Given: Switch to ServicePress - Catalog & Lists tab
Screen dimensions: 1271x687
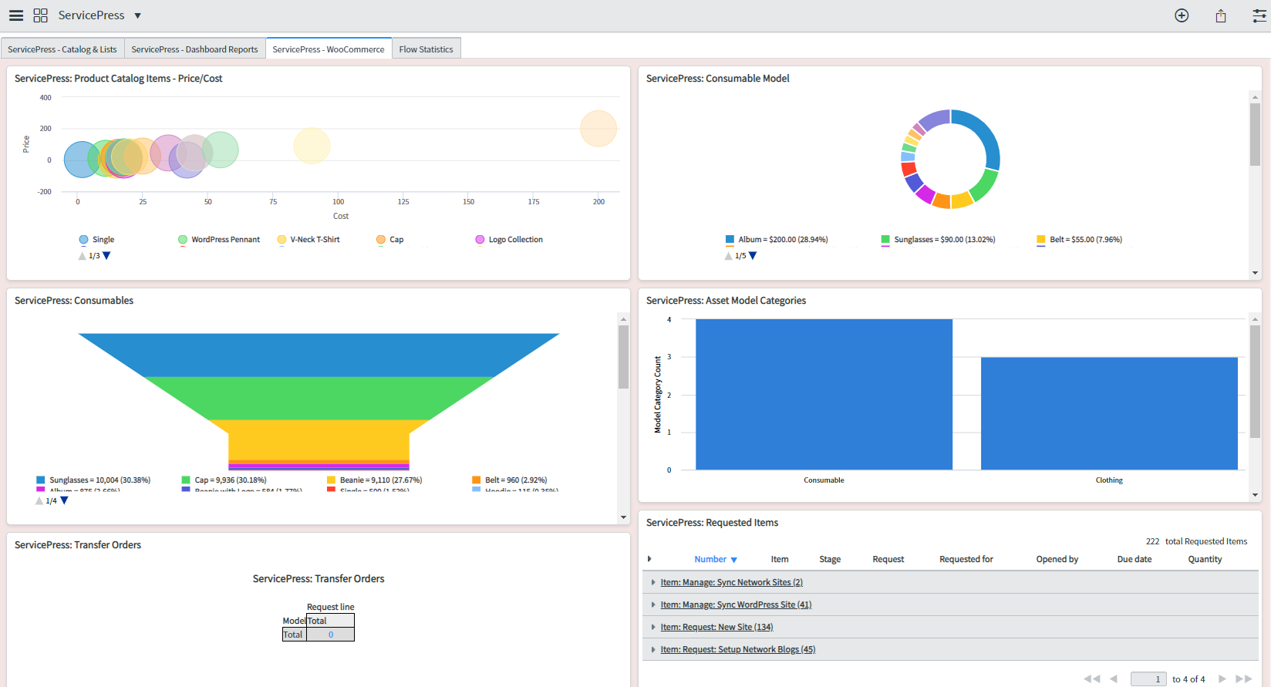Looking at the screenshot, I should [x=62, y=49].
